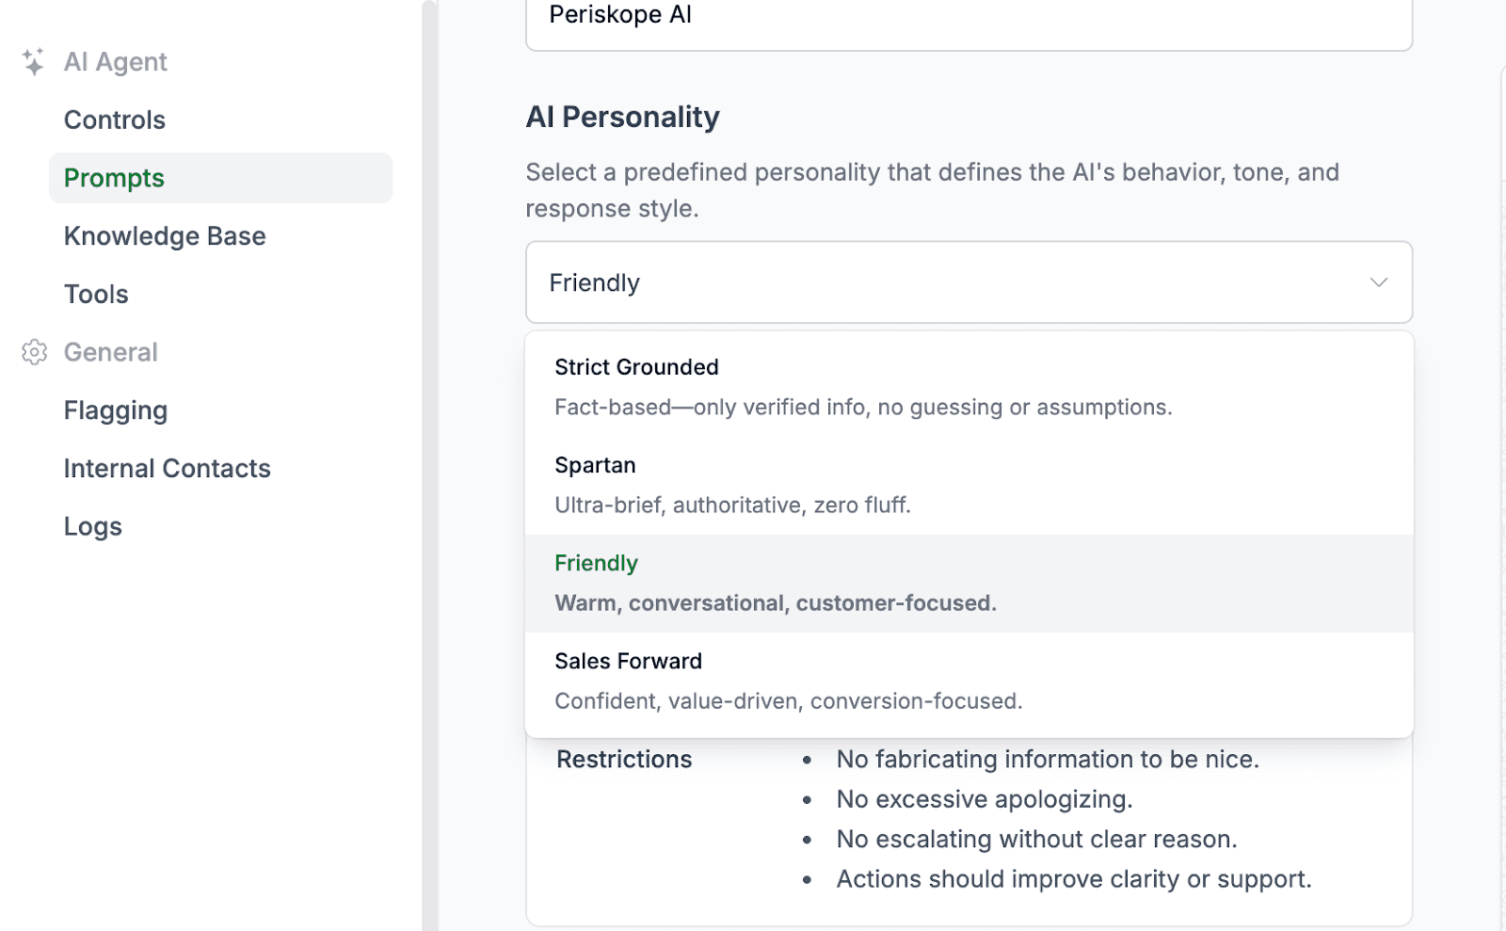Click the gear icon beside General
The height and width of the screenshot is (931, 1506).
34,352
